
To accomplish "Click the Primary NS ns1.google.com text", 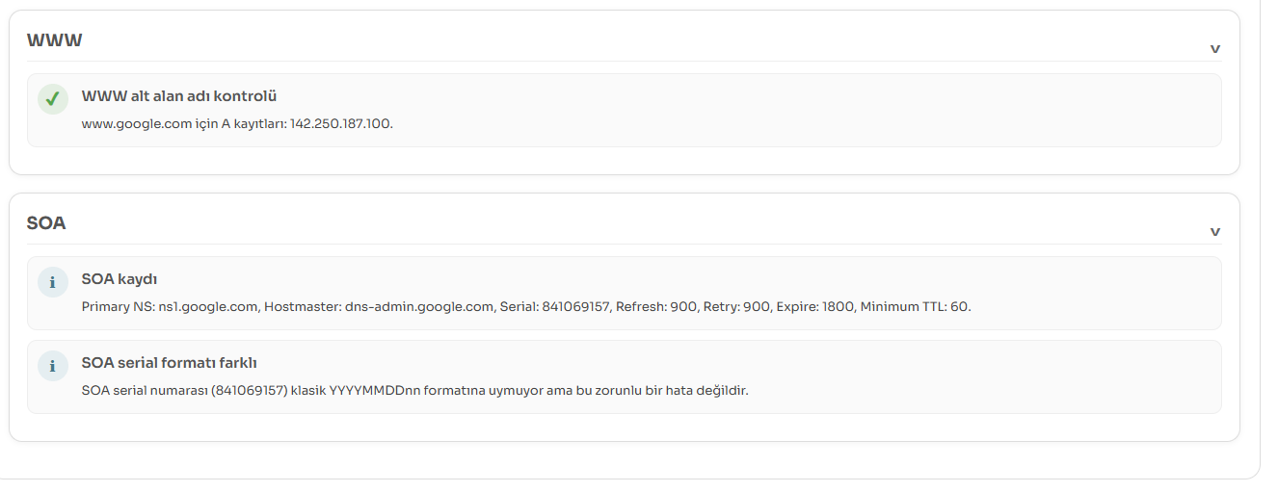I will [x=172, y=307].
